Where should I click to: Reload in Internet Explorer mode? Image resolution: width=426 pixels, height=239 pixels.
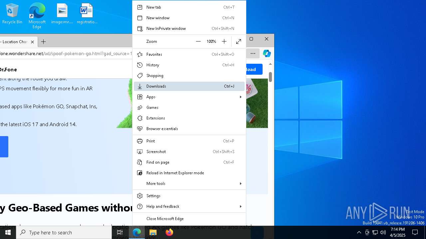(x=189, y=173)
